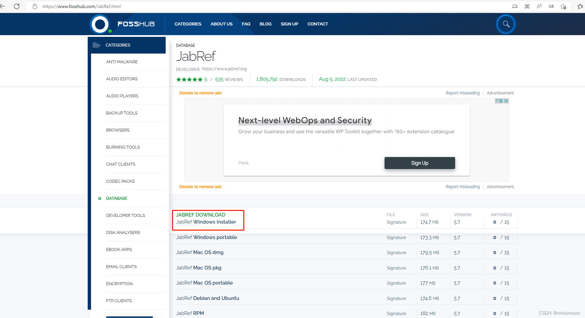Download JabRef Mac OS pkg
This screenshot has width=585, height=318.
tap(199, 268)
